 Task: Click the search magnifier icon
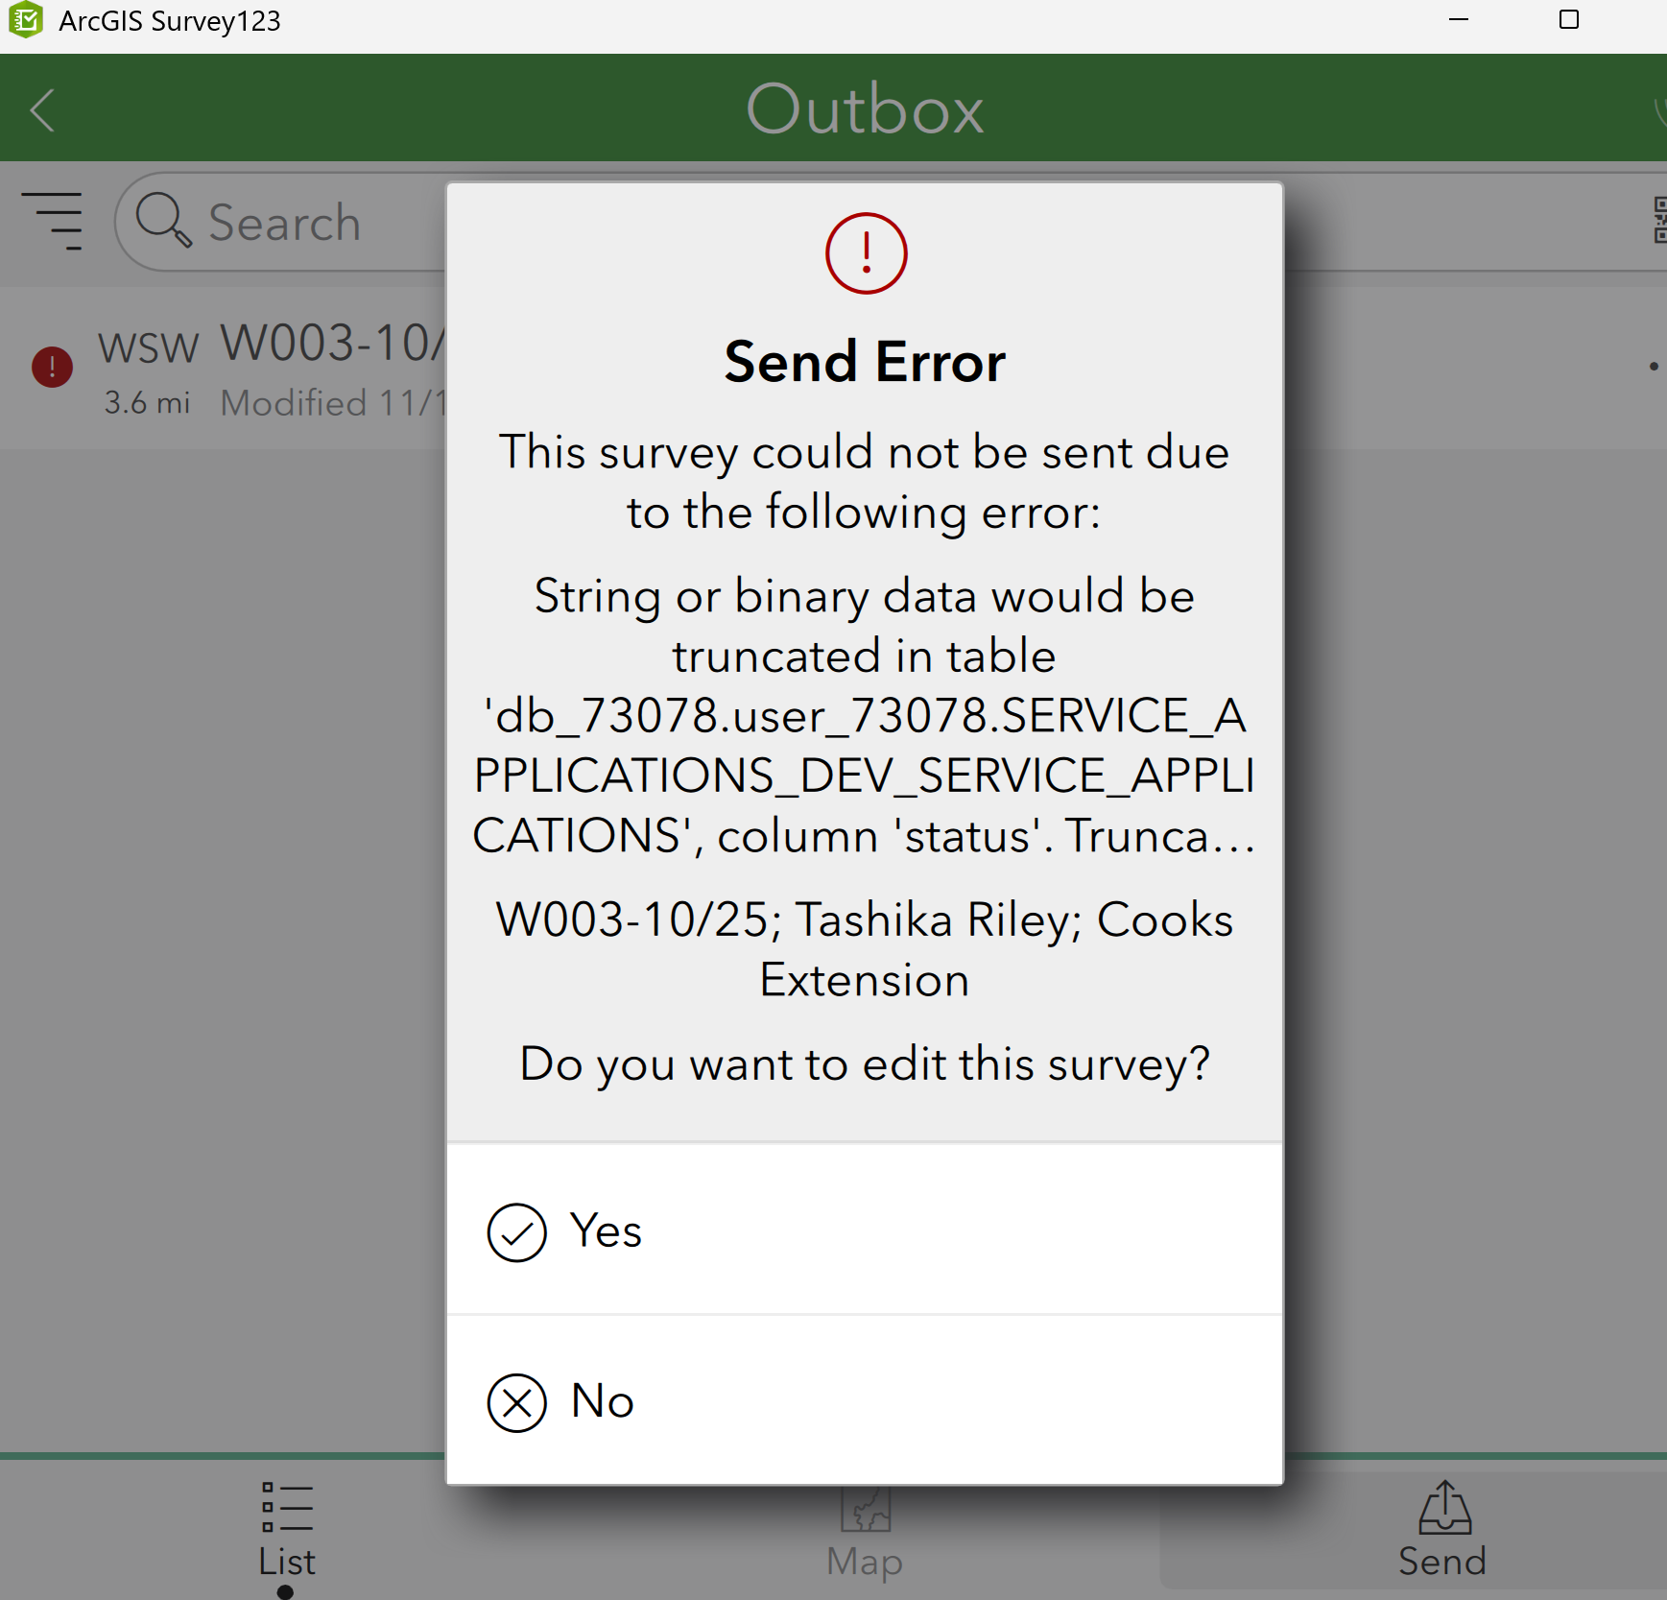pos(163,222)
